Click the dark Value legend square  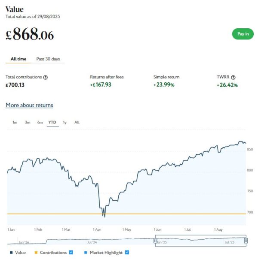11,253
